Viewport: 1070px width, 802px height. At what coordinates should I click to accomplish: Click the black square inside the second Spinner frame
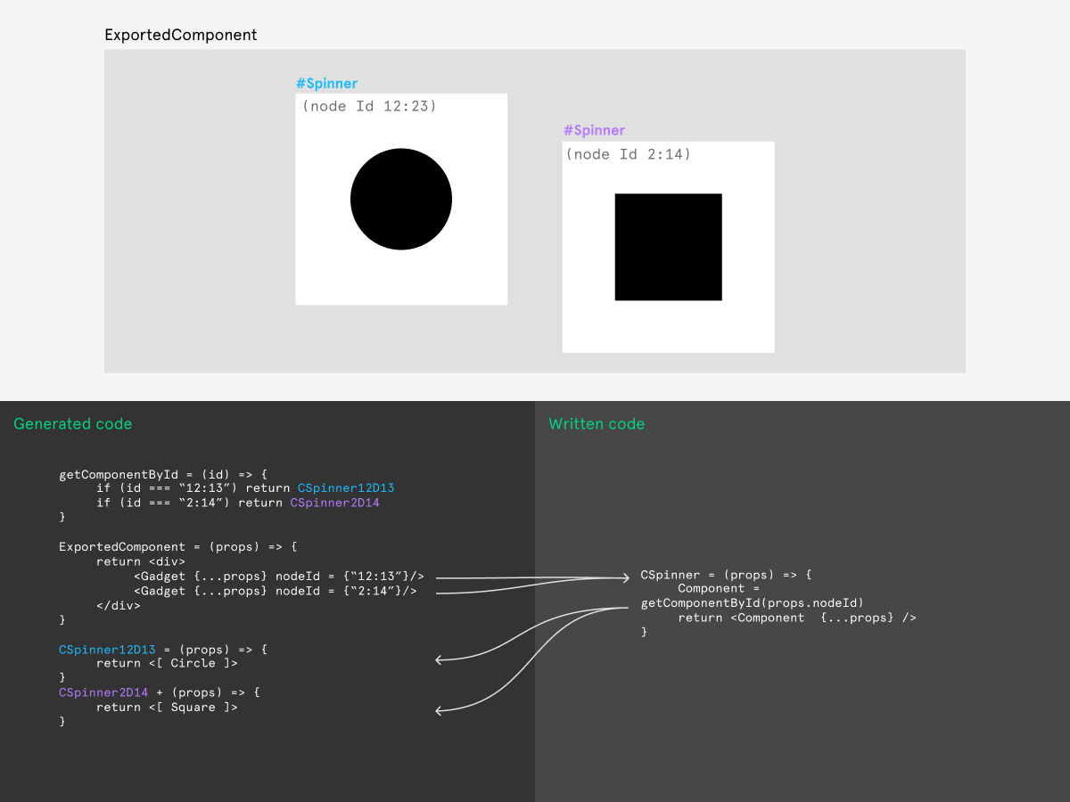pyautogui.click(x=668, y=246)
